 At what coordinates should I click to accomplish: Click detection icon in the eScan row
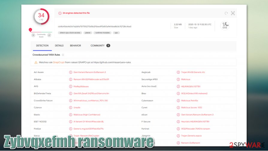pyautogui.click(x=178, y=115)
